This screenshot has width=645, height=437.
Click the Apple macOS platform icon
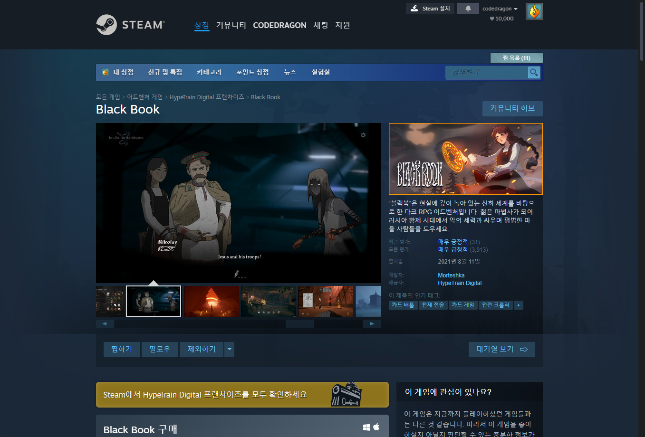click(x=376, y=427)
